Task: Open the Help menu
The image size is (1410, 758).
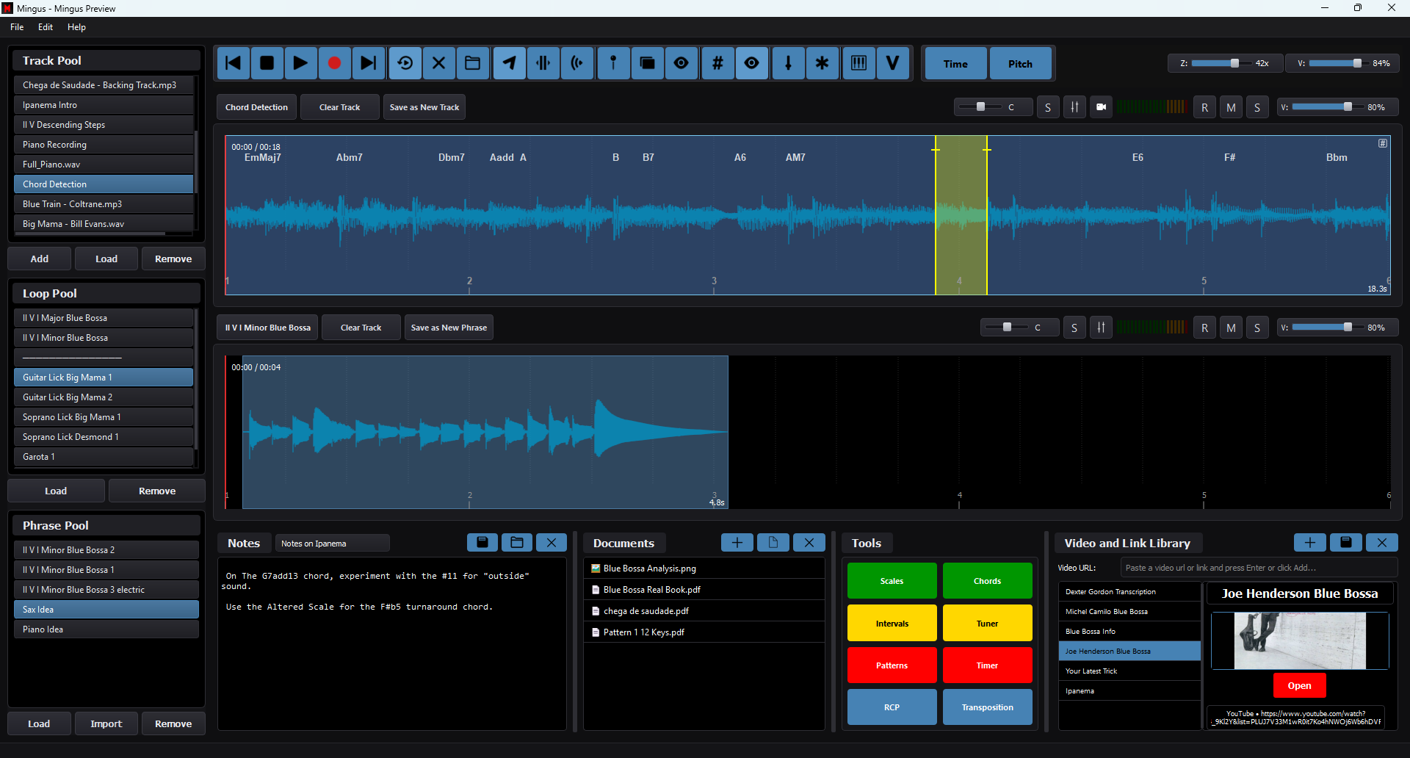Action: (x=76, y=27)
